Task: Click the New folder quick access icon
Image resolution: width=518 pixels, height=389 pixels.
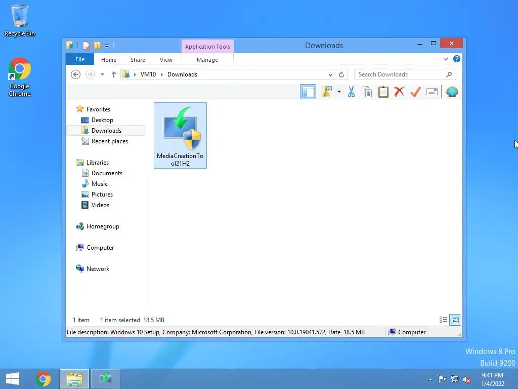Action: tap(97, 45)
